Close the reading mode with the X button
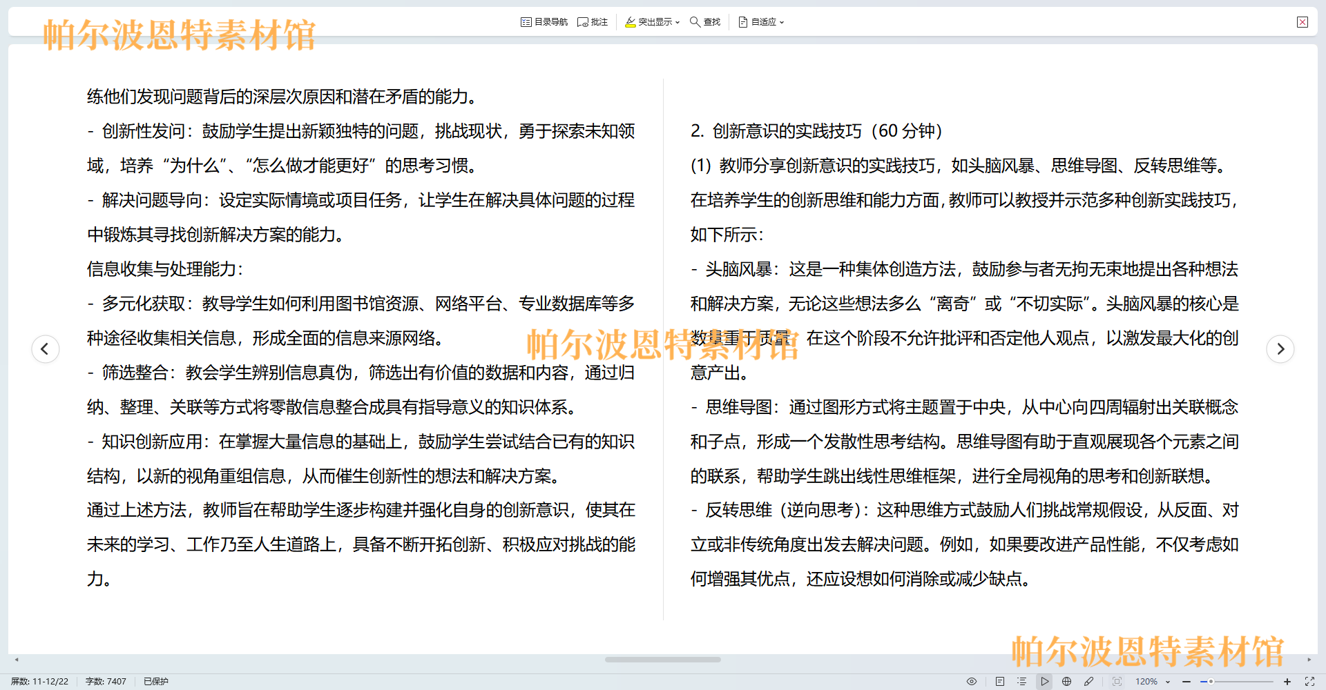1326x690 pixels. [1303, 22]
